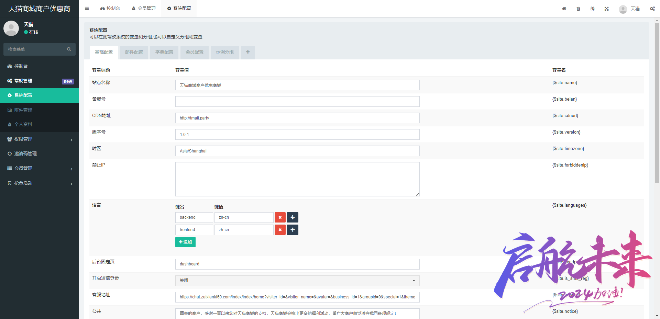Click the frontend key name field
660x319 pixels.
point(194,230)
